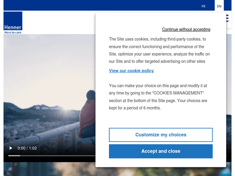
Task: Click the sky area of the video
Action: [x=47, y=63]
